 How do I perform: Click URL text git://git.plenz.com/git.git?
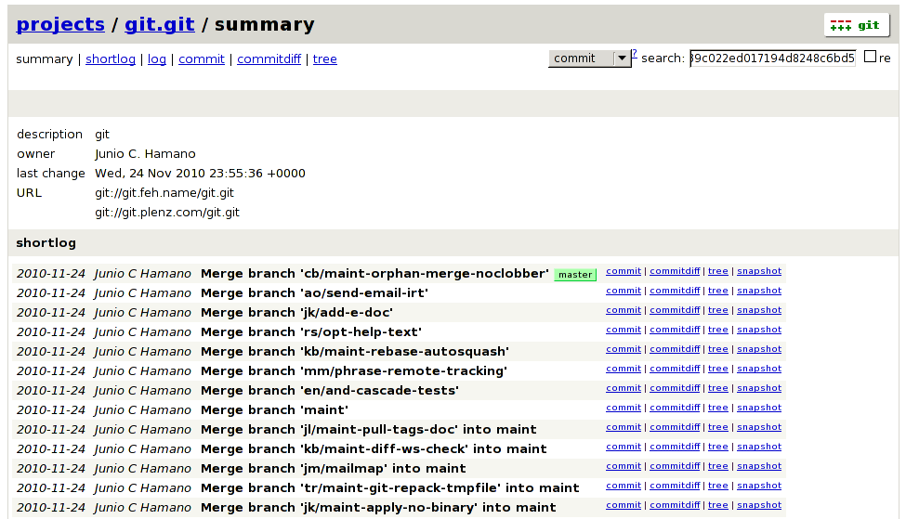tap(167, 213)
